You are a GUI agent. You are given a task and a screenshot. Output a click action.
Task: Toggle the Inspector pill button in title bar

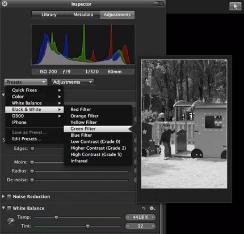pyautogui.click(x=158, y=3)
